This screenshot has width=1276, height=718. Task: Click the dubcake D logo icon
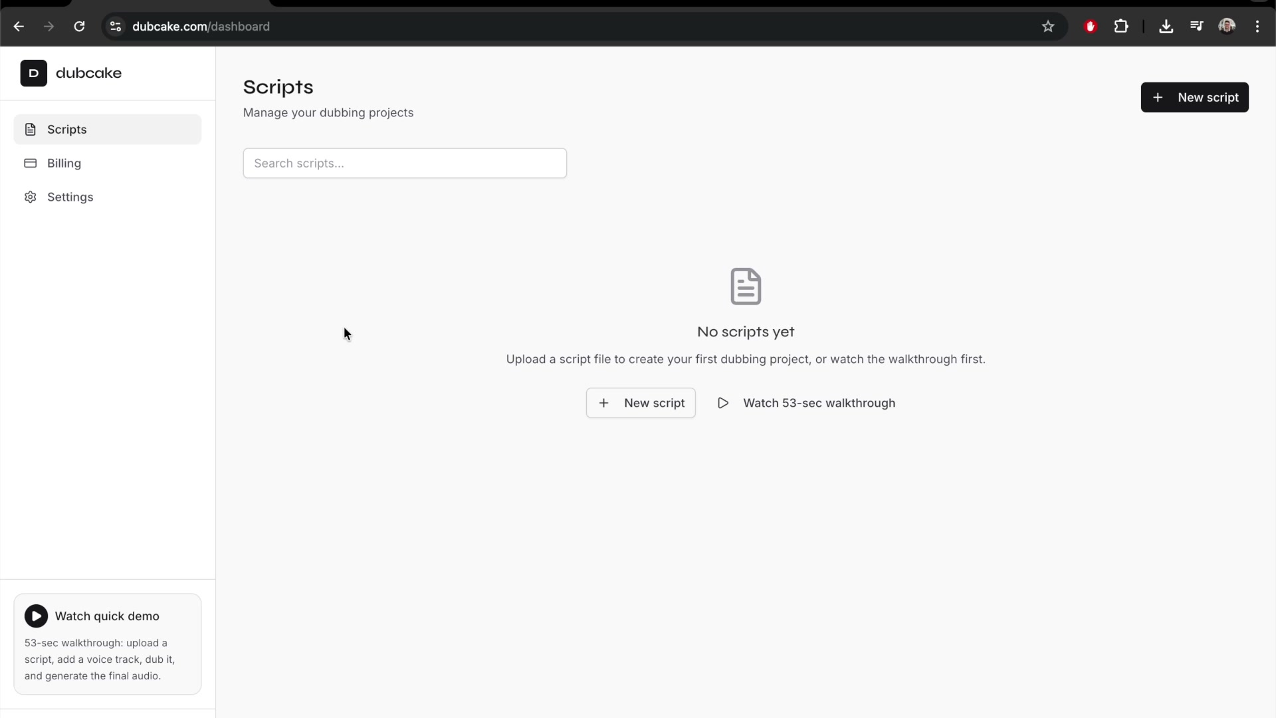(x=33, y=73)
